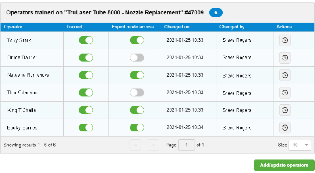Select the King T'Challa operator name
The width and height of the screenshot is (315, 173).
click(22, 110)
